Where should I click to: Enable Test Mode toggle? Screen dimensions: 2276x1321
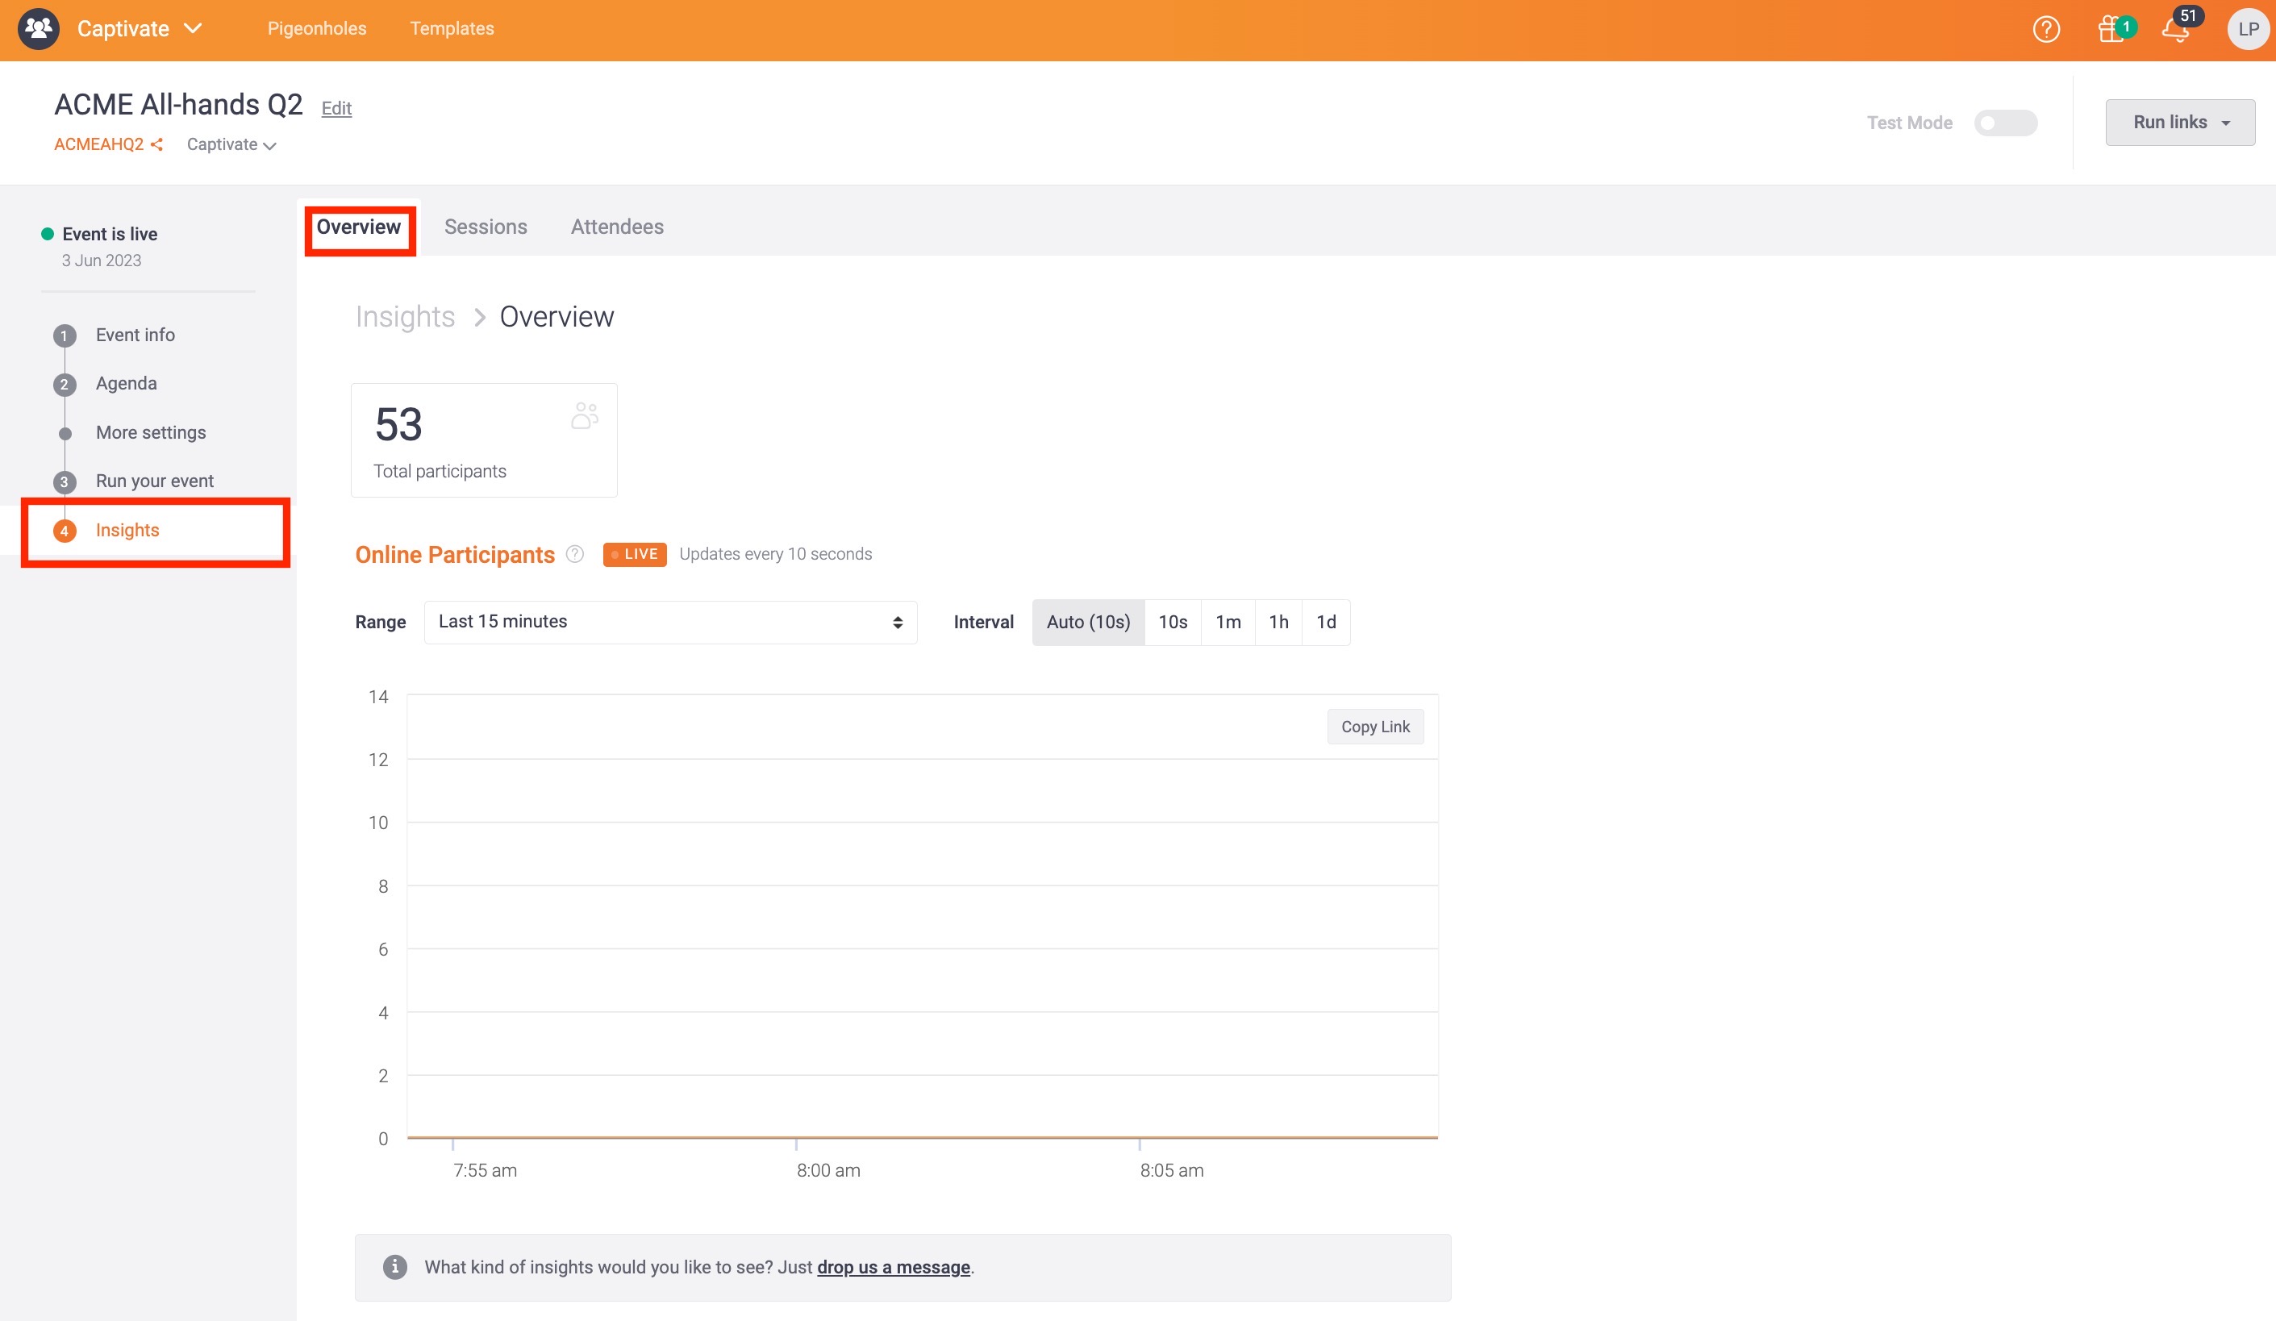(2005, 123)
